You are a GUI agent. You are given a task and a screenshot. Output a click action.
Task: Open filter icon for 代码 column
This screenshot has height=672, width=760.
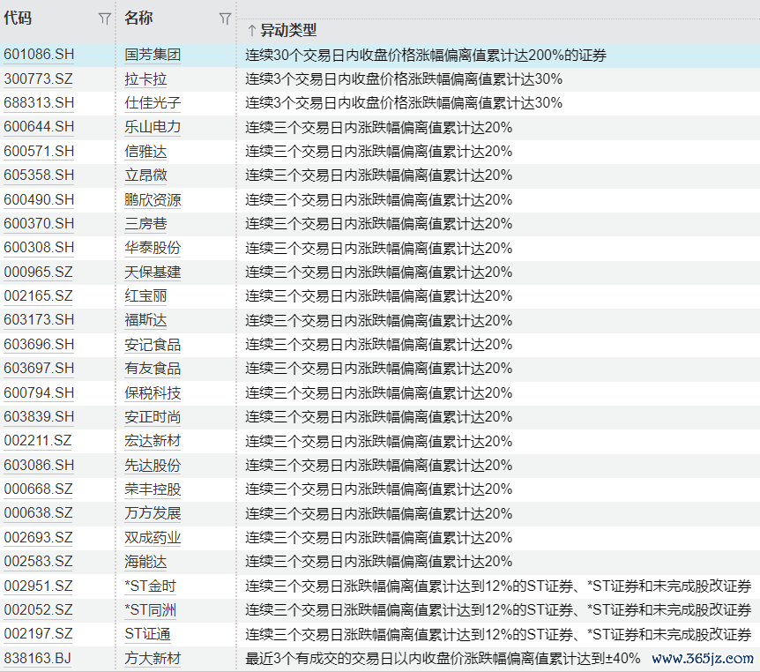pos(105,19)
